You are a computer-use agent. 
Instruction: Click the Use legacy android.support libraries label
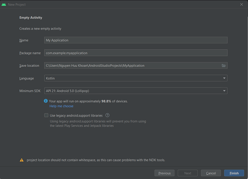tap(76, 115)
